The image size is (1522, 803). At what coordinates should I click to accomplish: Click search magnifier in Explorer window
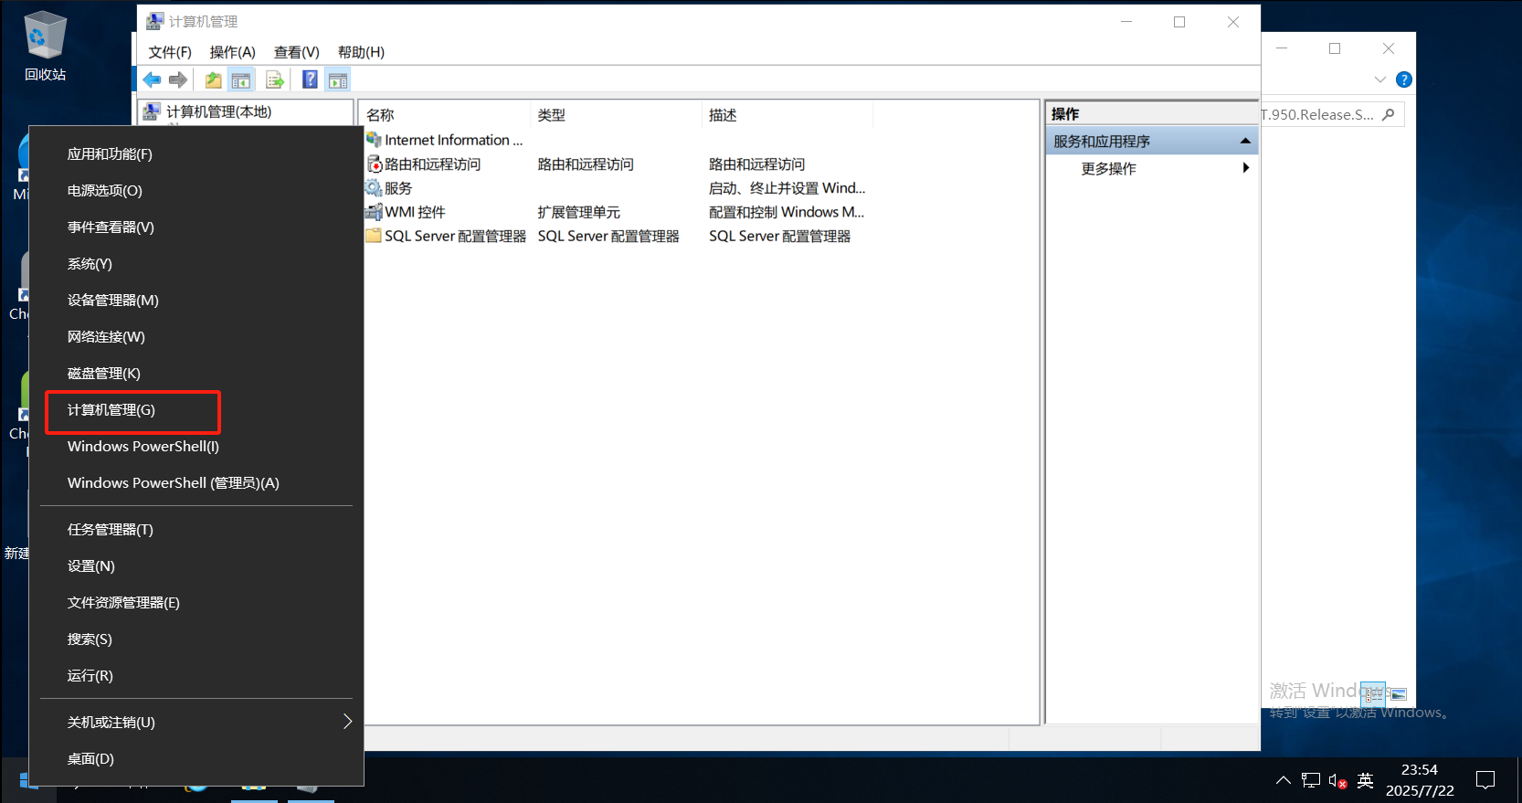click(1389, 114)
